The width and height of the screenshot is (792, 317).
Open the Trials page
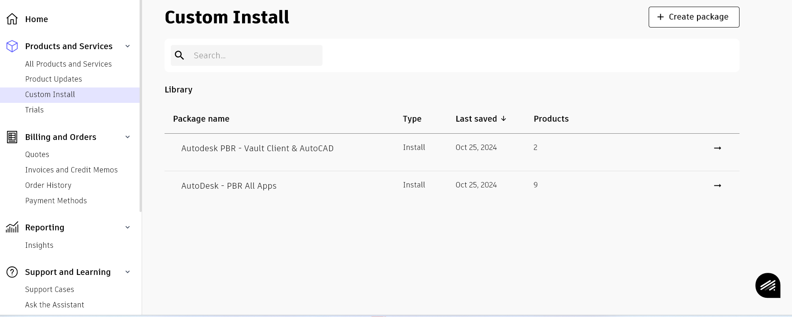[x=34, y=110]
